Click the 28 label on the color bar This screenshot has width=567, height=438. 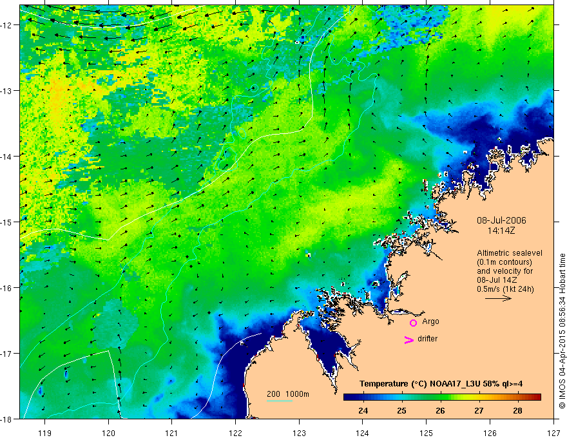click(517, 411)
